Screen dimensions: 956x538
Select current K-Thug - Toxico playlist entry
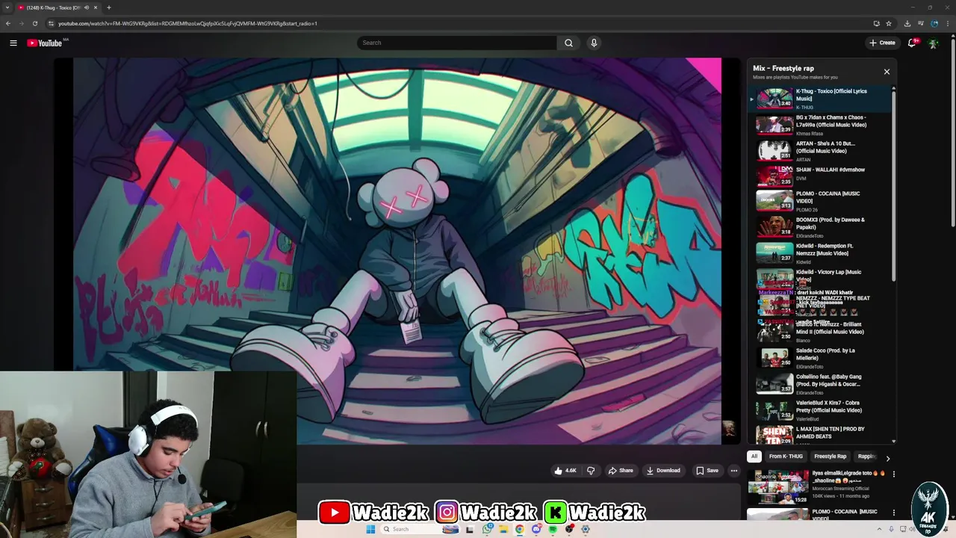[822, 99]
